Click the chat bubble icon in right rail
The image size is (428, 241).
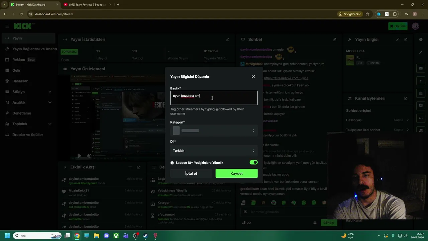coord(421,106)
